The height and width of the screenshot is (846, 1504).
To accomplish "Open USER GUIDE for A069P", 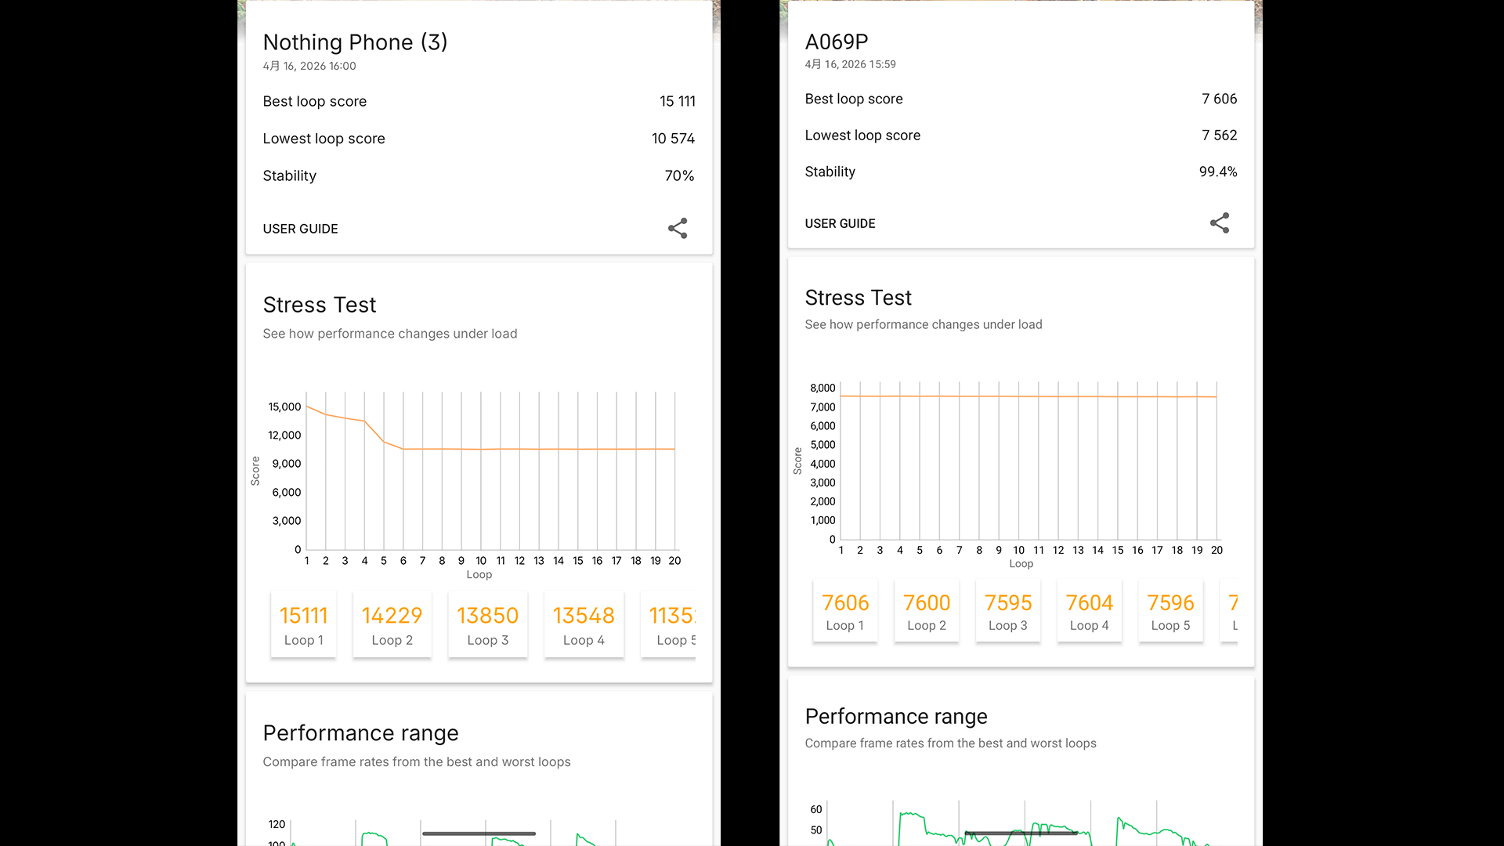I will point(840,223).
